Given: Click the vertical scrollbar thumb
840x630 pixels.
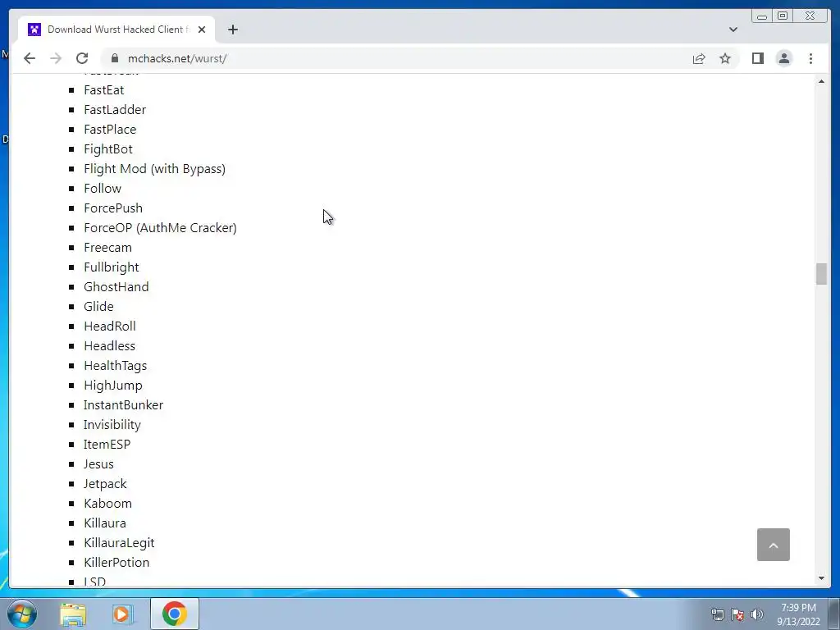Looking at the screenshot, I should (821, 274).
